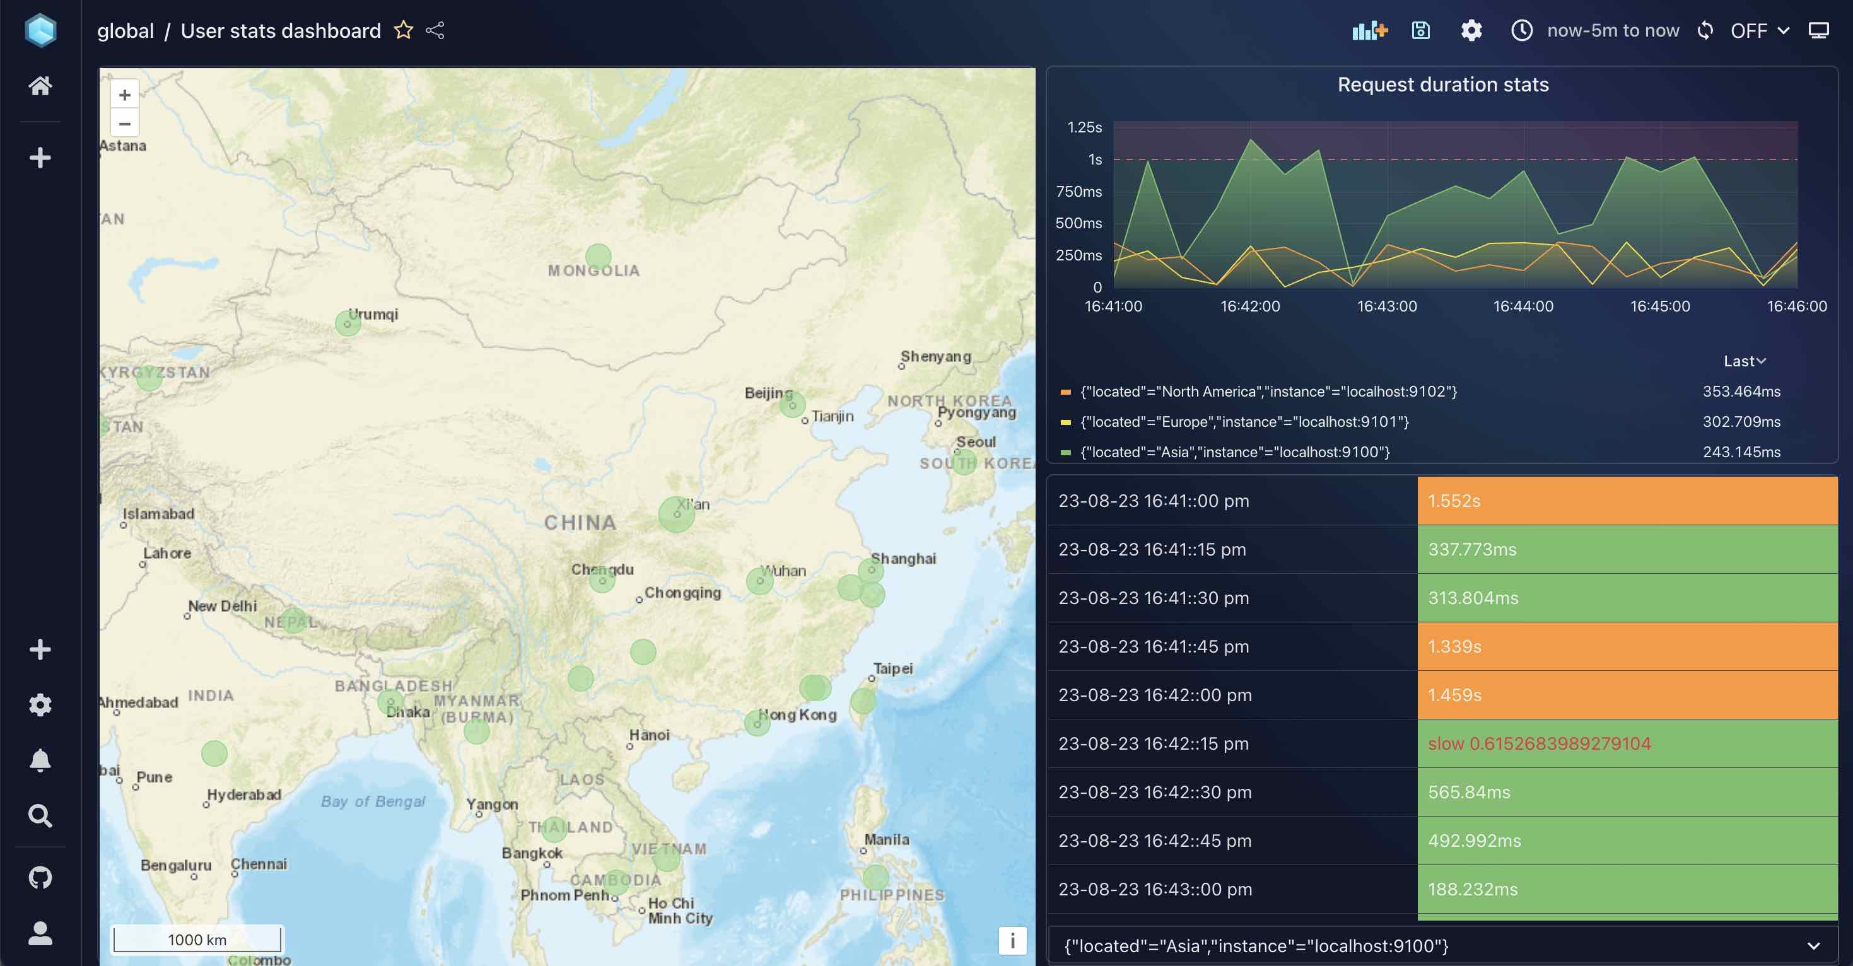Image resolution: width=1853 pixels, height=966 pixels.
Task: Toggle Europe localhost:9101 series in legend
Action: [x=1244, y=421]
